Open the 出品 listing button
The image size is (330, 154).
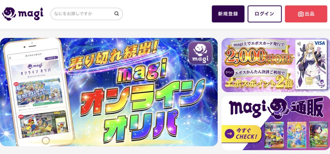point(306,14)
